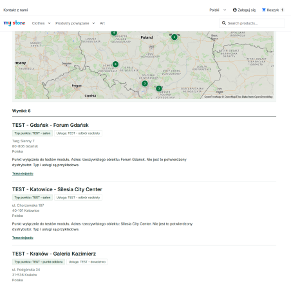291x291 pixels.
Task: Select map marker number 3 near Kraków
Action: tap(159, 88)
